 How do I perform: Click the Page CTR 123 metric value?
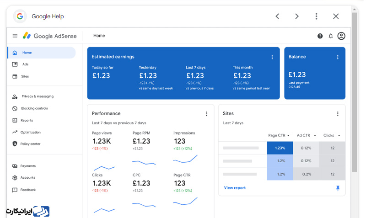pyautogui.click(x=179, y=183)
